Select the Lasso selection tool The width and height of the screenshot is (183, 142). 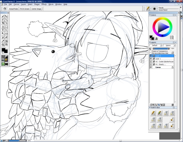[x=3, y=19]
